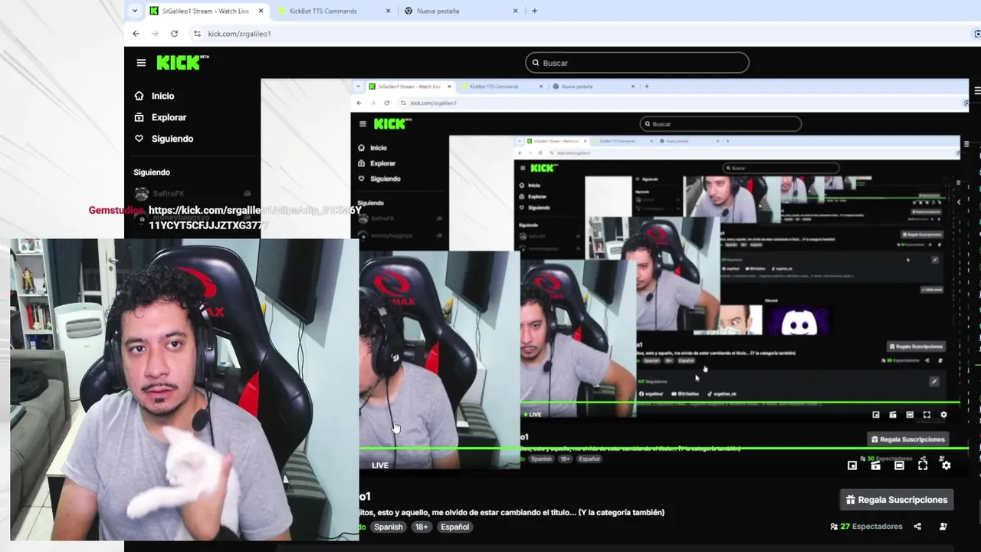Screen dimensions: 981x552
Task: Click the kick.com clip URL overlay text
Action: (x=255, y=218)
